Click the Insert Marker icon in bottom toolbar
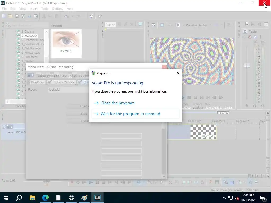This screenshot has width=271, height=203. click(x=210, y=182)
